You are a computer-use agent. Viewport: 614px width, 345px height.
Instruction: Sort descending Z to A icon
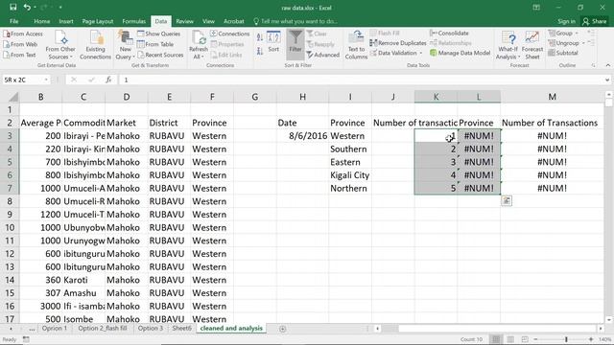click(x=260, y=51)
